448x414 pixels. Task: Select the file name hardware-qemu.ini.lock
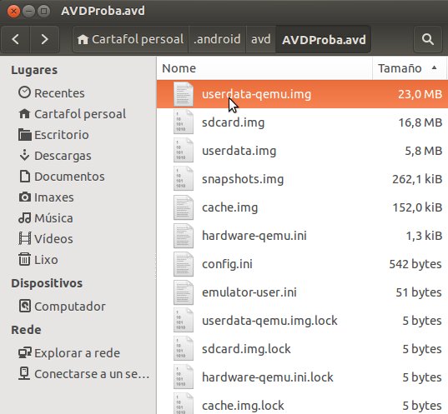(x=268, y=377)
